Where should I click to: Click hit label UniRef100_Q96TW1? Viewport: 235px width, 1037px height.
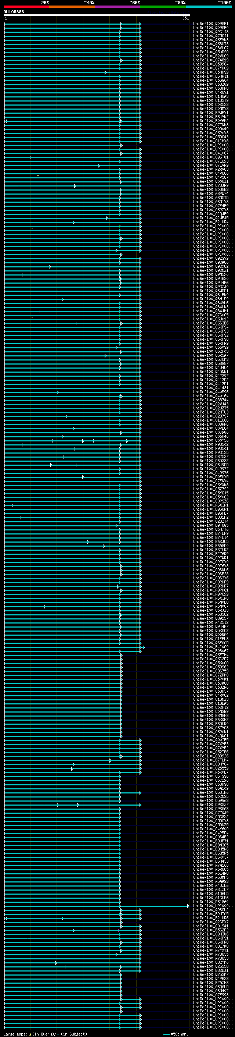[x=211, y=157]
